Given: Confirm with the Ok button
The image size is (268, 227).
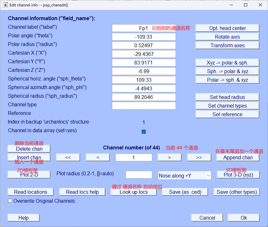Looking at the screenshot, I should coord(244,218).
